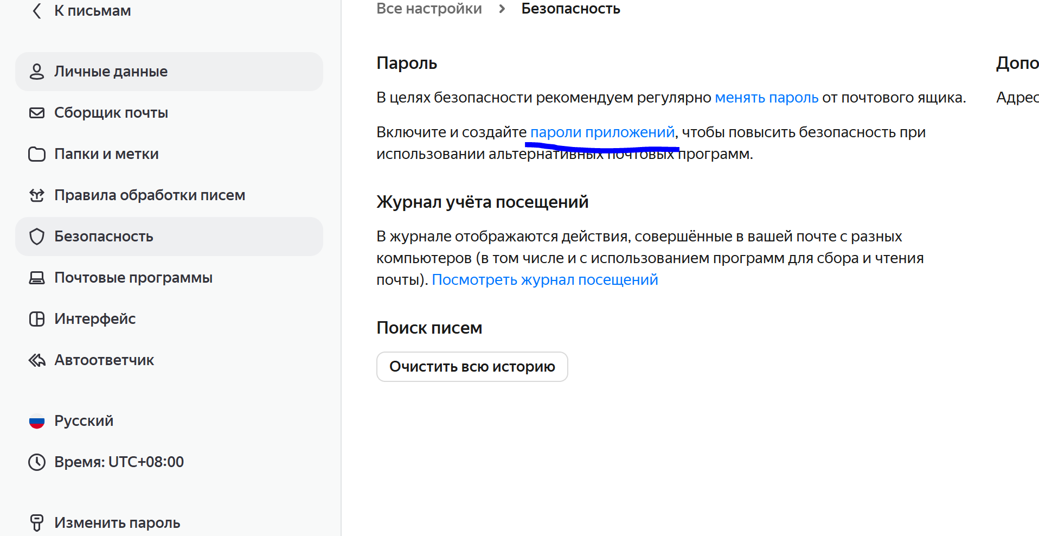Click the folder icon for Папки и метки
Image resolution: width=1039 pixels, height=536 pixels.
[36, 154]
